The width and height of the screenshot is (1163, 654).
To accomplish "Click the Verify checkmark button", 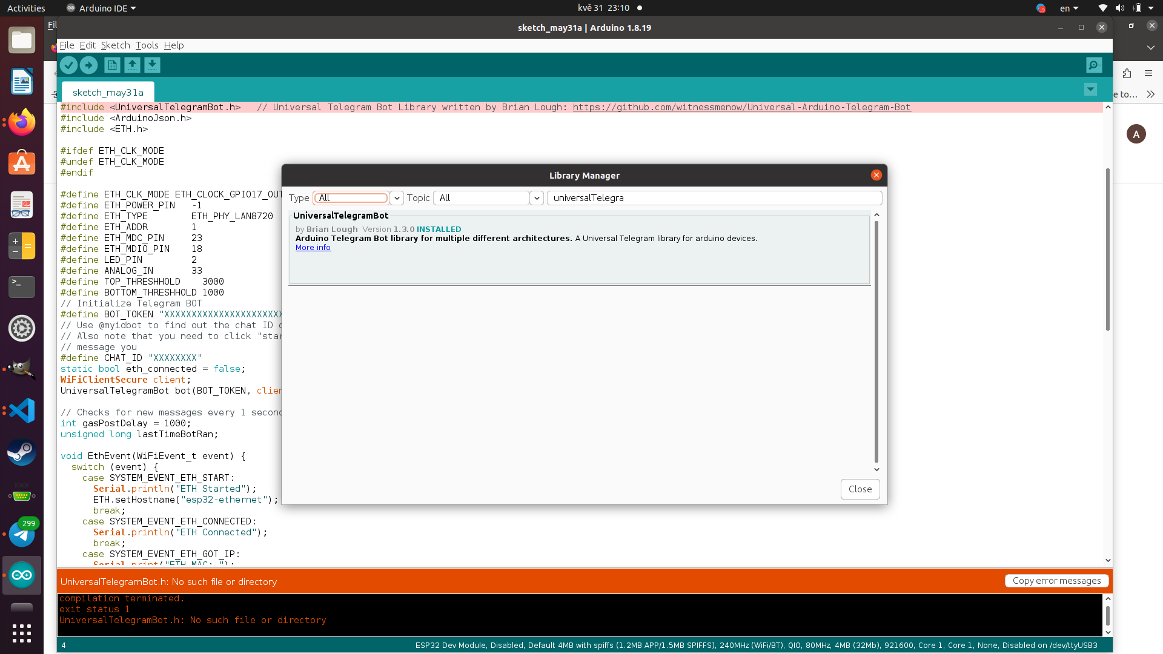I will point(68,65).
